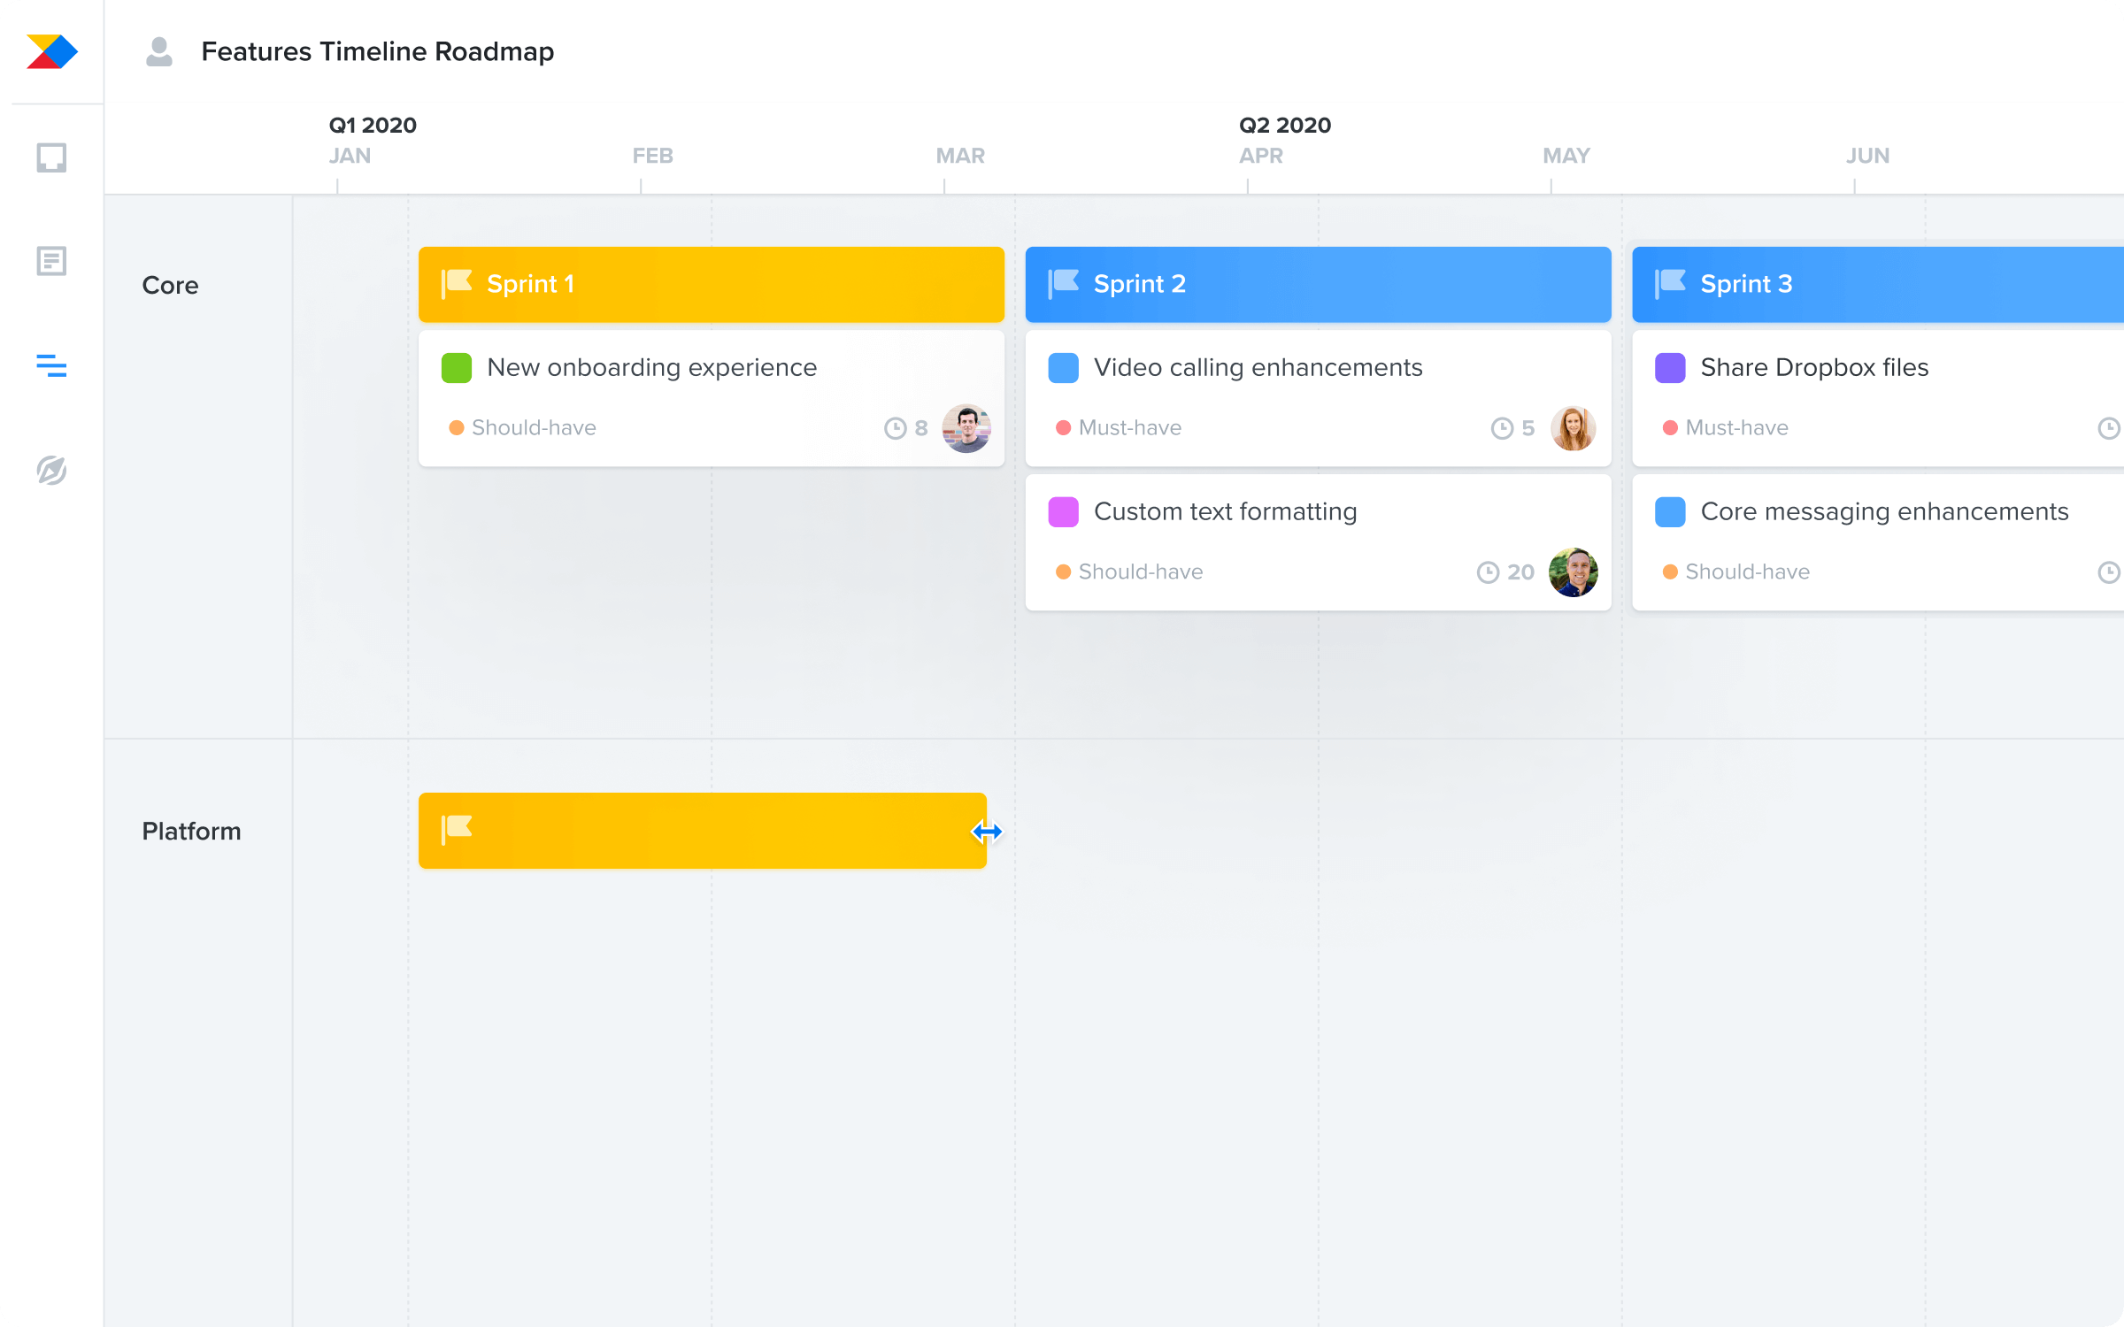This screenshot has width=2124, height=1327.
Task: Click the APR month marker
Action: point(1261,156)
